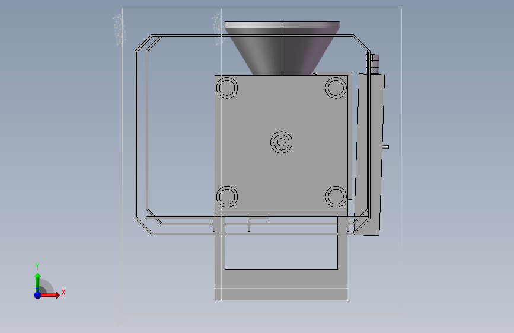Select the bottom-left bolt hole on plate
The image size is (514, 333).
227,197
